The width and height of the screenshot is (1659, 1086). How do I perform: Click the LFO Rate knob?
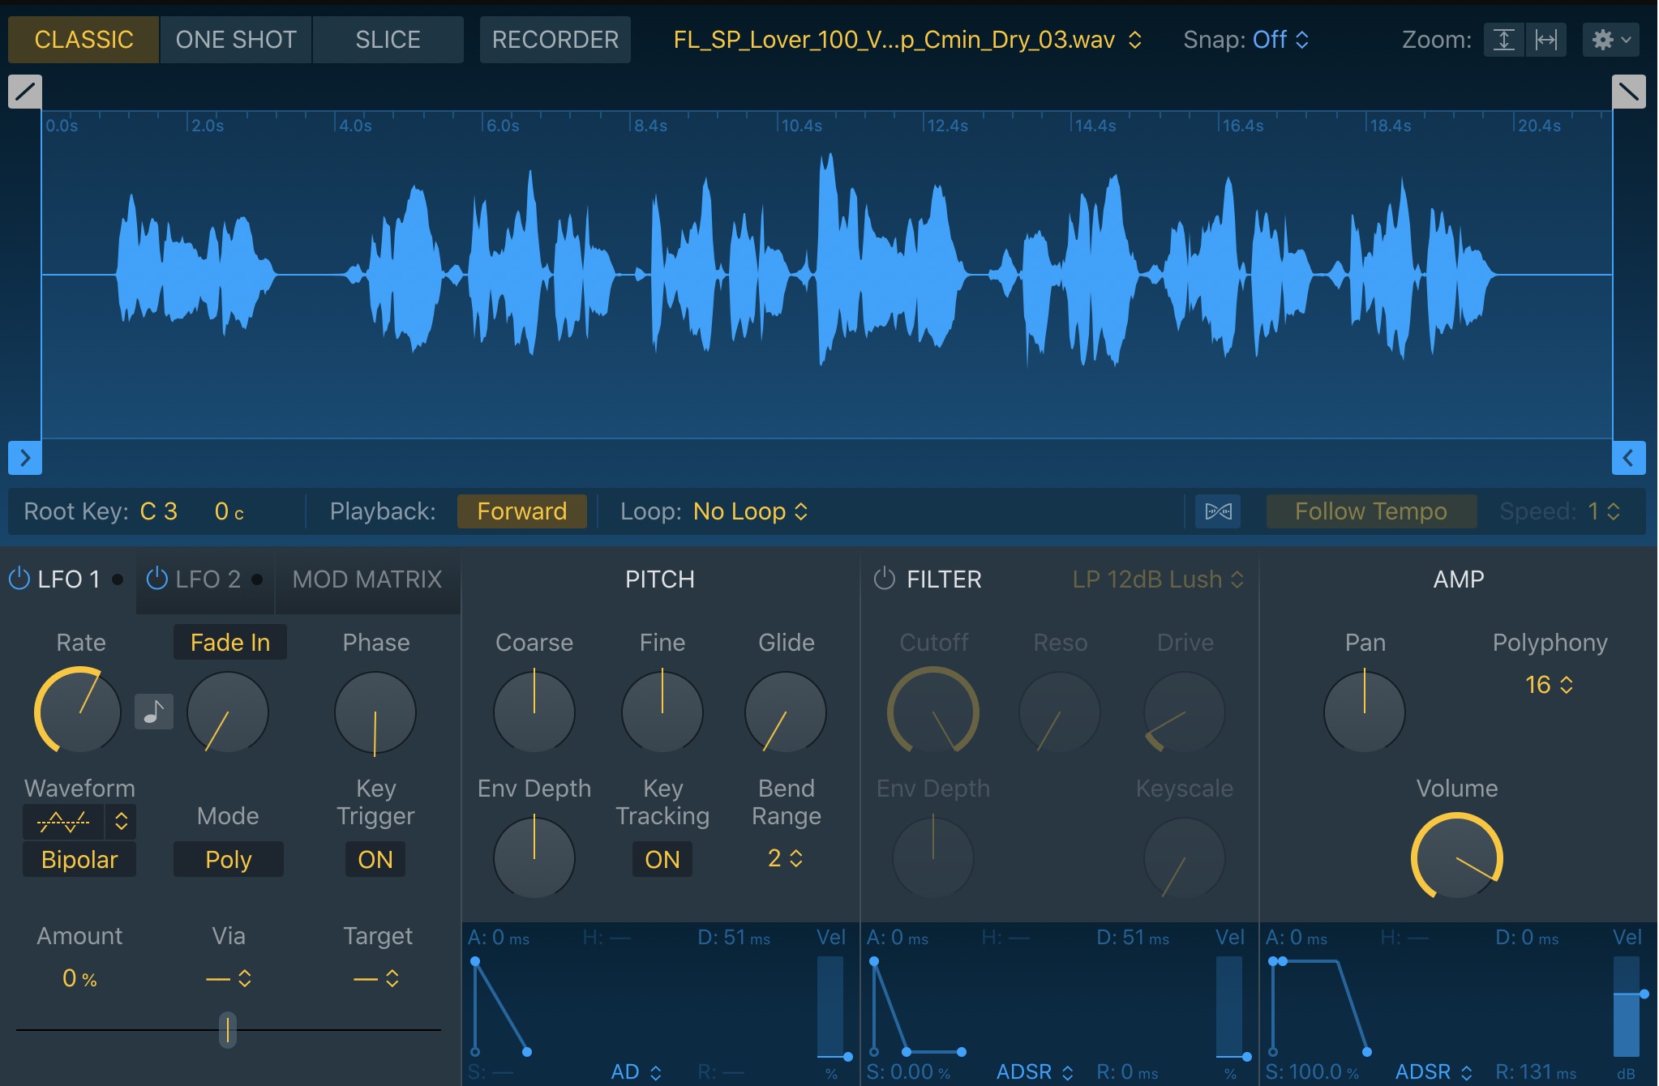[78, 712]
